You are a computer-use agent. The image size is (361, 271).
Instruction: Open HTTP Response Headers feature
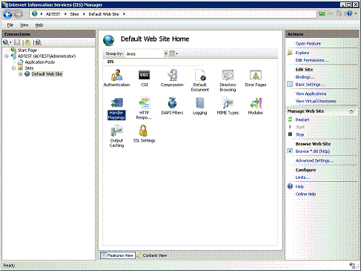coord(145,108)
